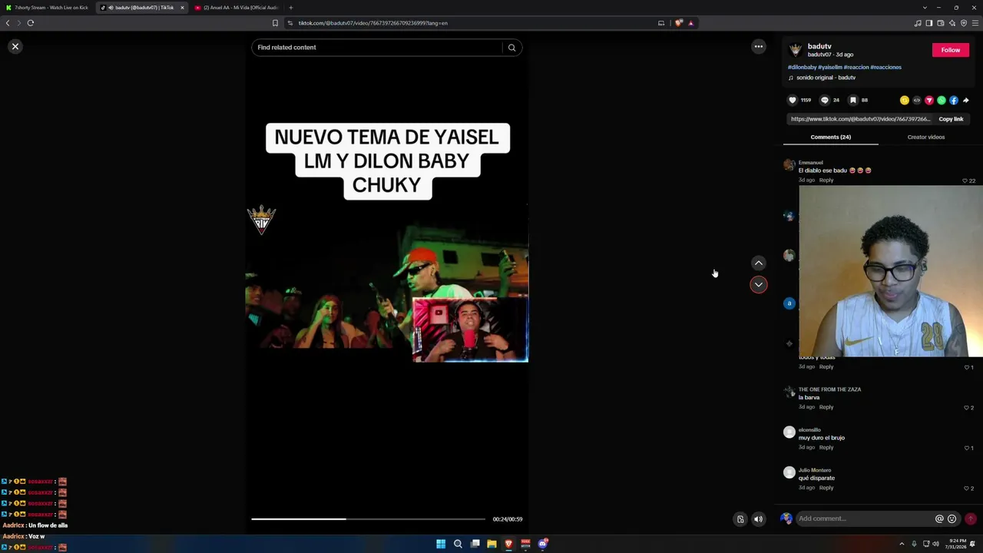Post comment with the red send arrow
Image resolution: width=983 pixels, height=553 pixels.
(x=971, y=519)
